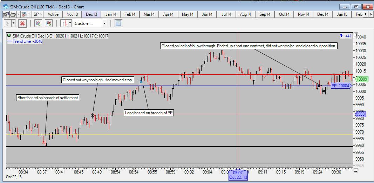The image size is (374, 183).
Task: Switch to the Sep14 contract tab
Action: pyautogui.click(x=265, y=14)
